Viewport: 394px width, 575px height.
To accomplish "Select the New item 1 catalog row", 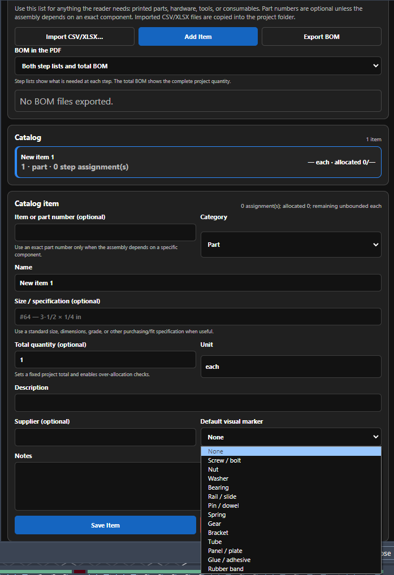I will [198, 162].
